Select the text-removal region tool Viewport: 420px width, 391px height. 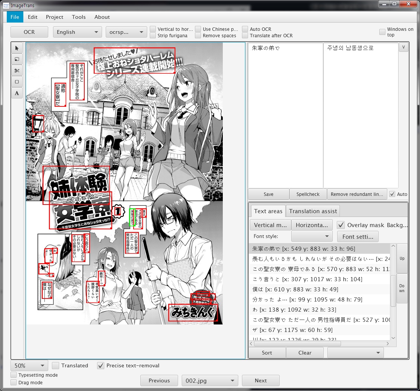[17, 59]
